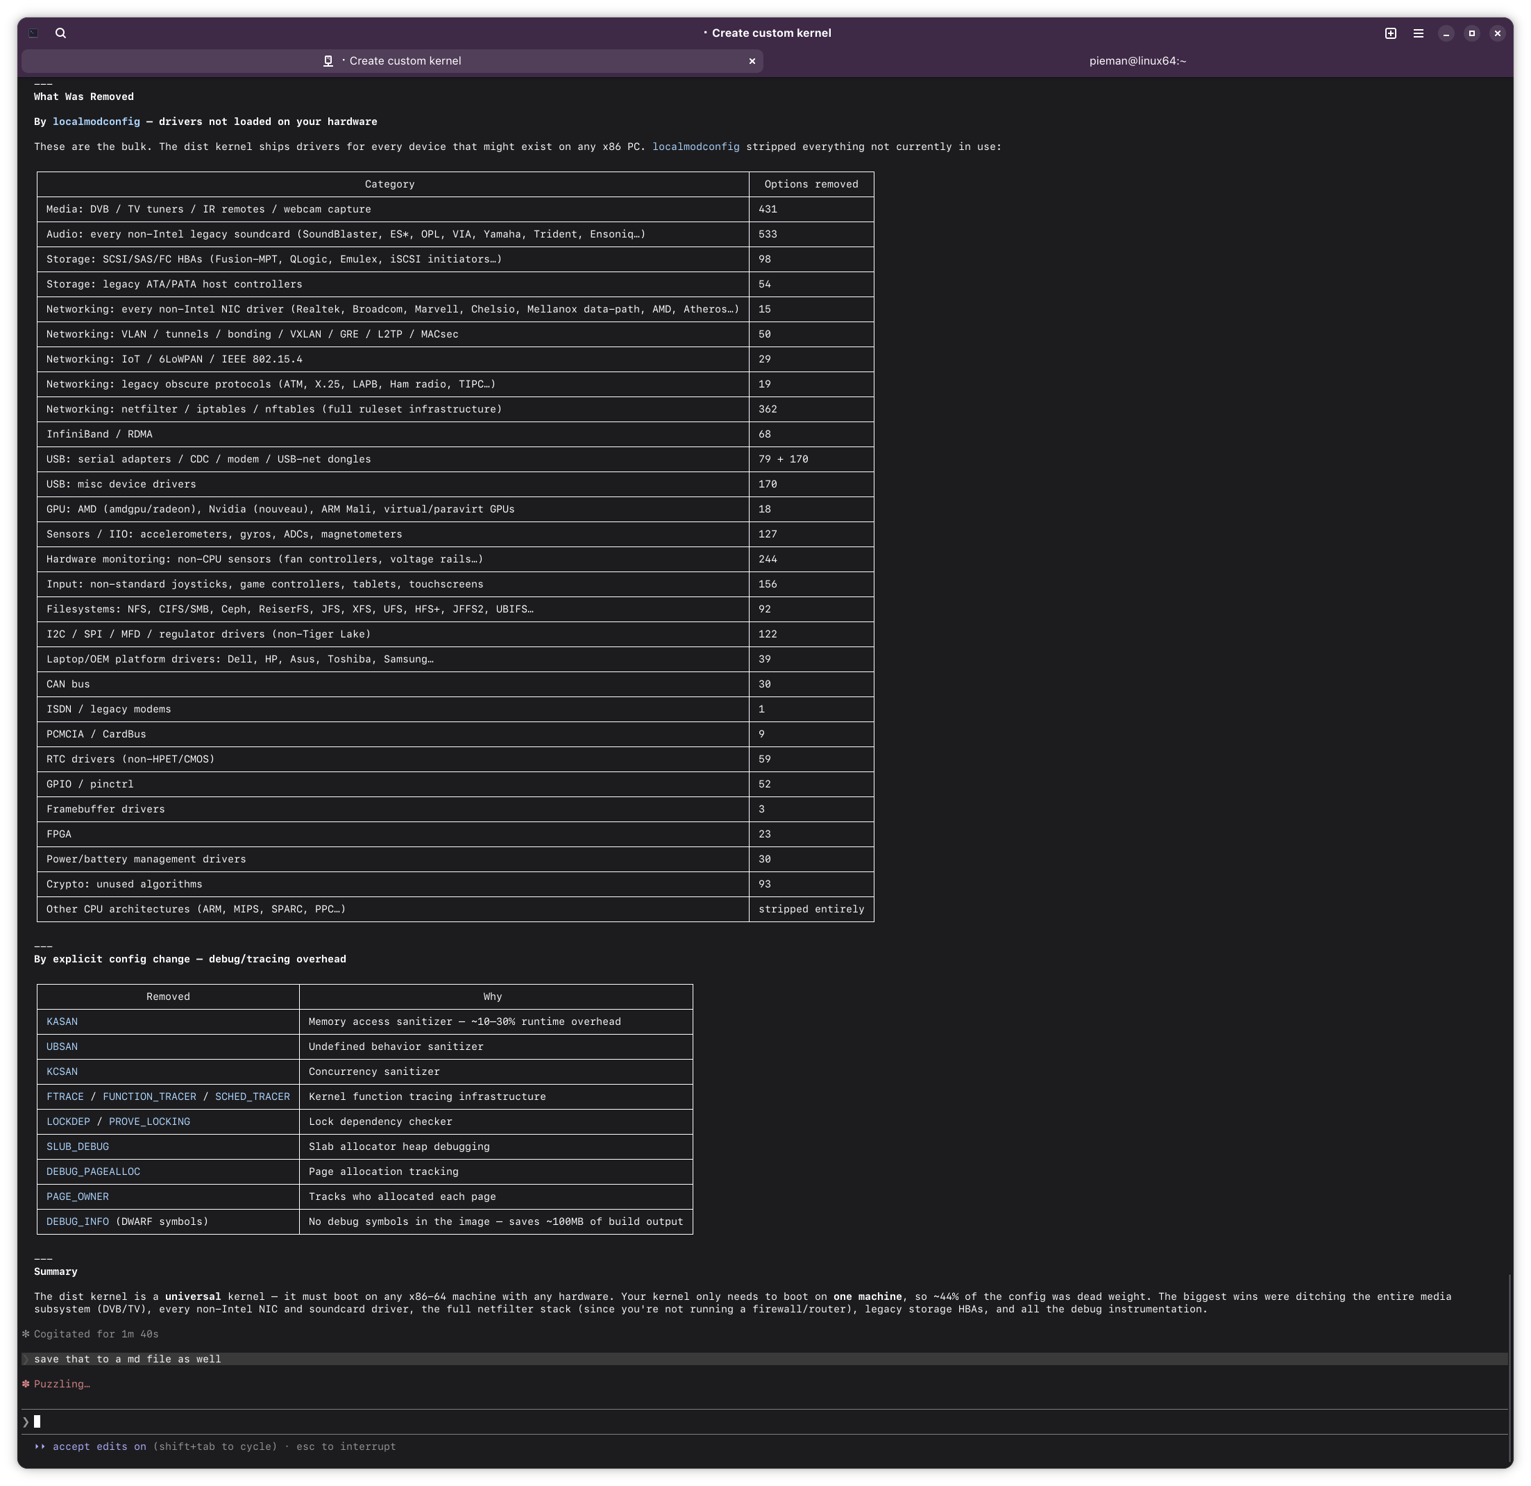
Task: Minimize the terminal window
Action: tap(1446, 33)
